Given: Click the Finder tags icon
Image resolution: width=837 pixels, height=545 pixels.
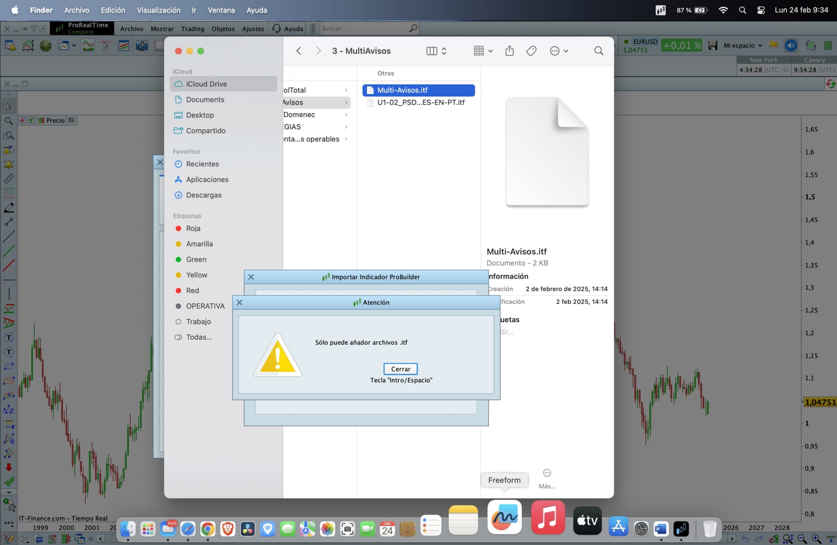Looking at the screenshot, I should click(x=531, y=51).
